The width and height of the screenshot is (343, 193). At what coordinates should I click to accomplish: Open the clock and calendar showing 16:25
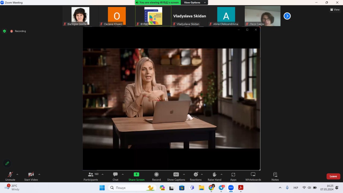pyautogui.click(x=327, y=188)
